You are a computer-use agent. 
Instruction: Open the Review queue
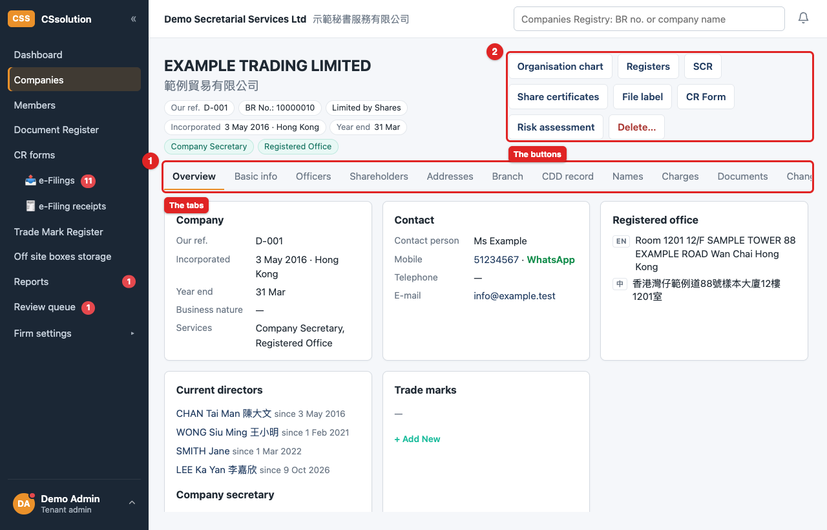click(74, 307)
